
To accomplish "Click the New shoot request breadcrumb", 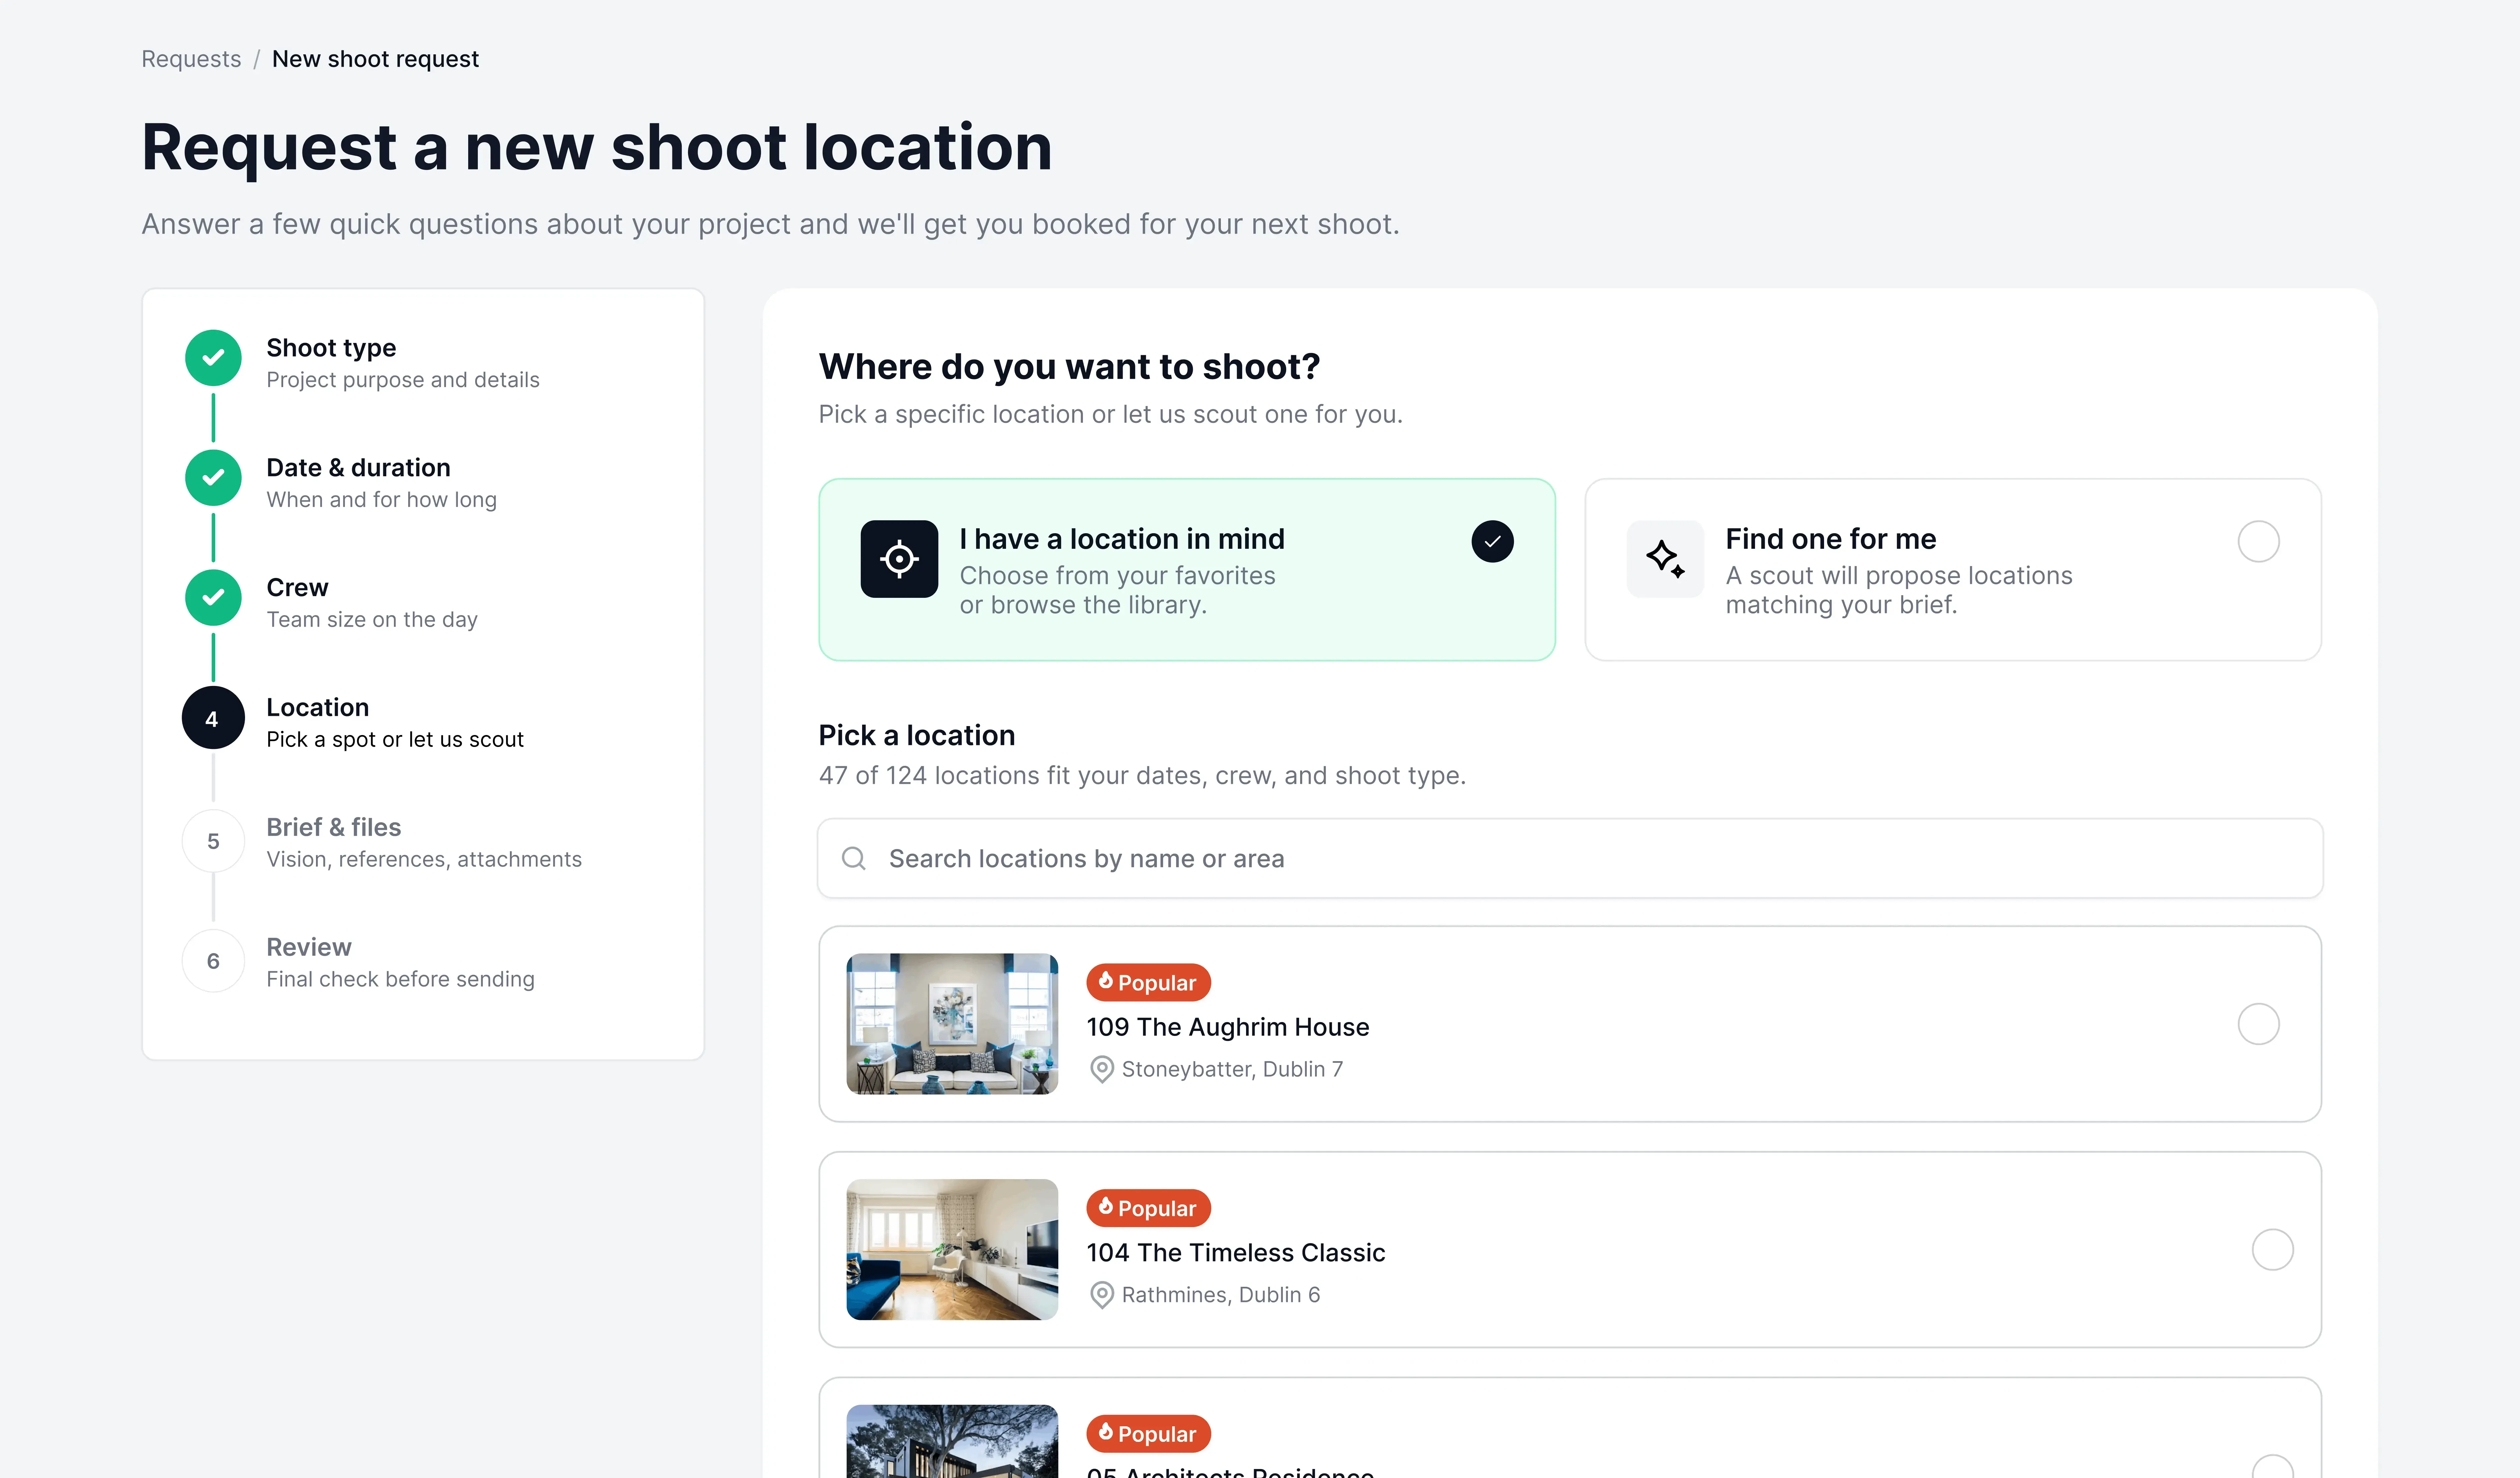I will (375, 59).
